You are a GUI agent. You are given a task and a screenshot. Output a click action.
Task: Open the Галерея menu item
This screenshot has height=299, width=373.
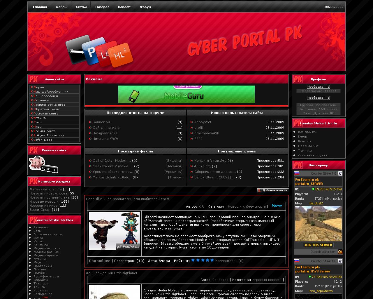pyautogui.click(x=102, y=7)
